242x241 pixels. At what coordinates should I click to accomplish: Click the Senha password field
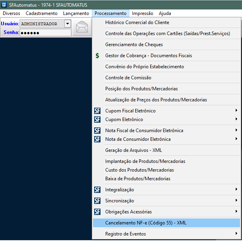point(45,32)
